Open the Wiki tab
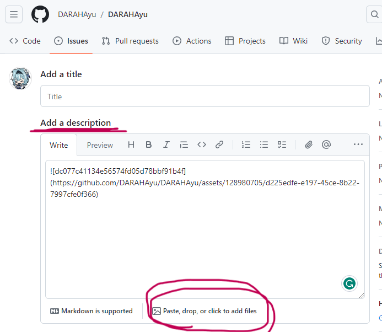 point(293,41)
